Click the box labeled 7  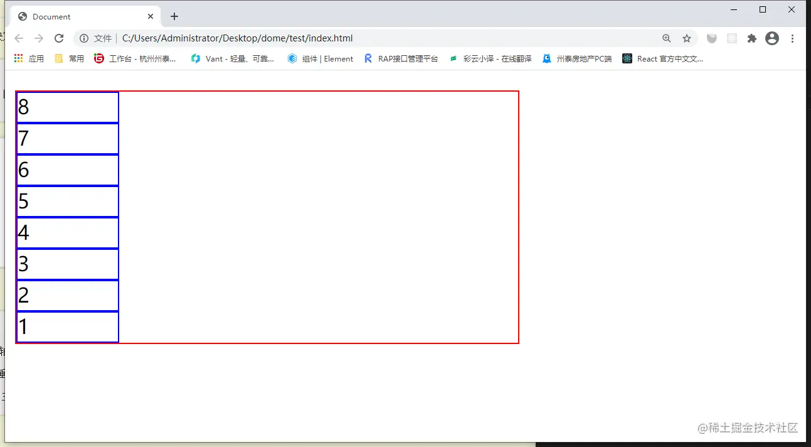coord(68,139)
